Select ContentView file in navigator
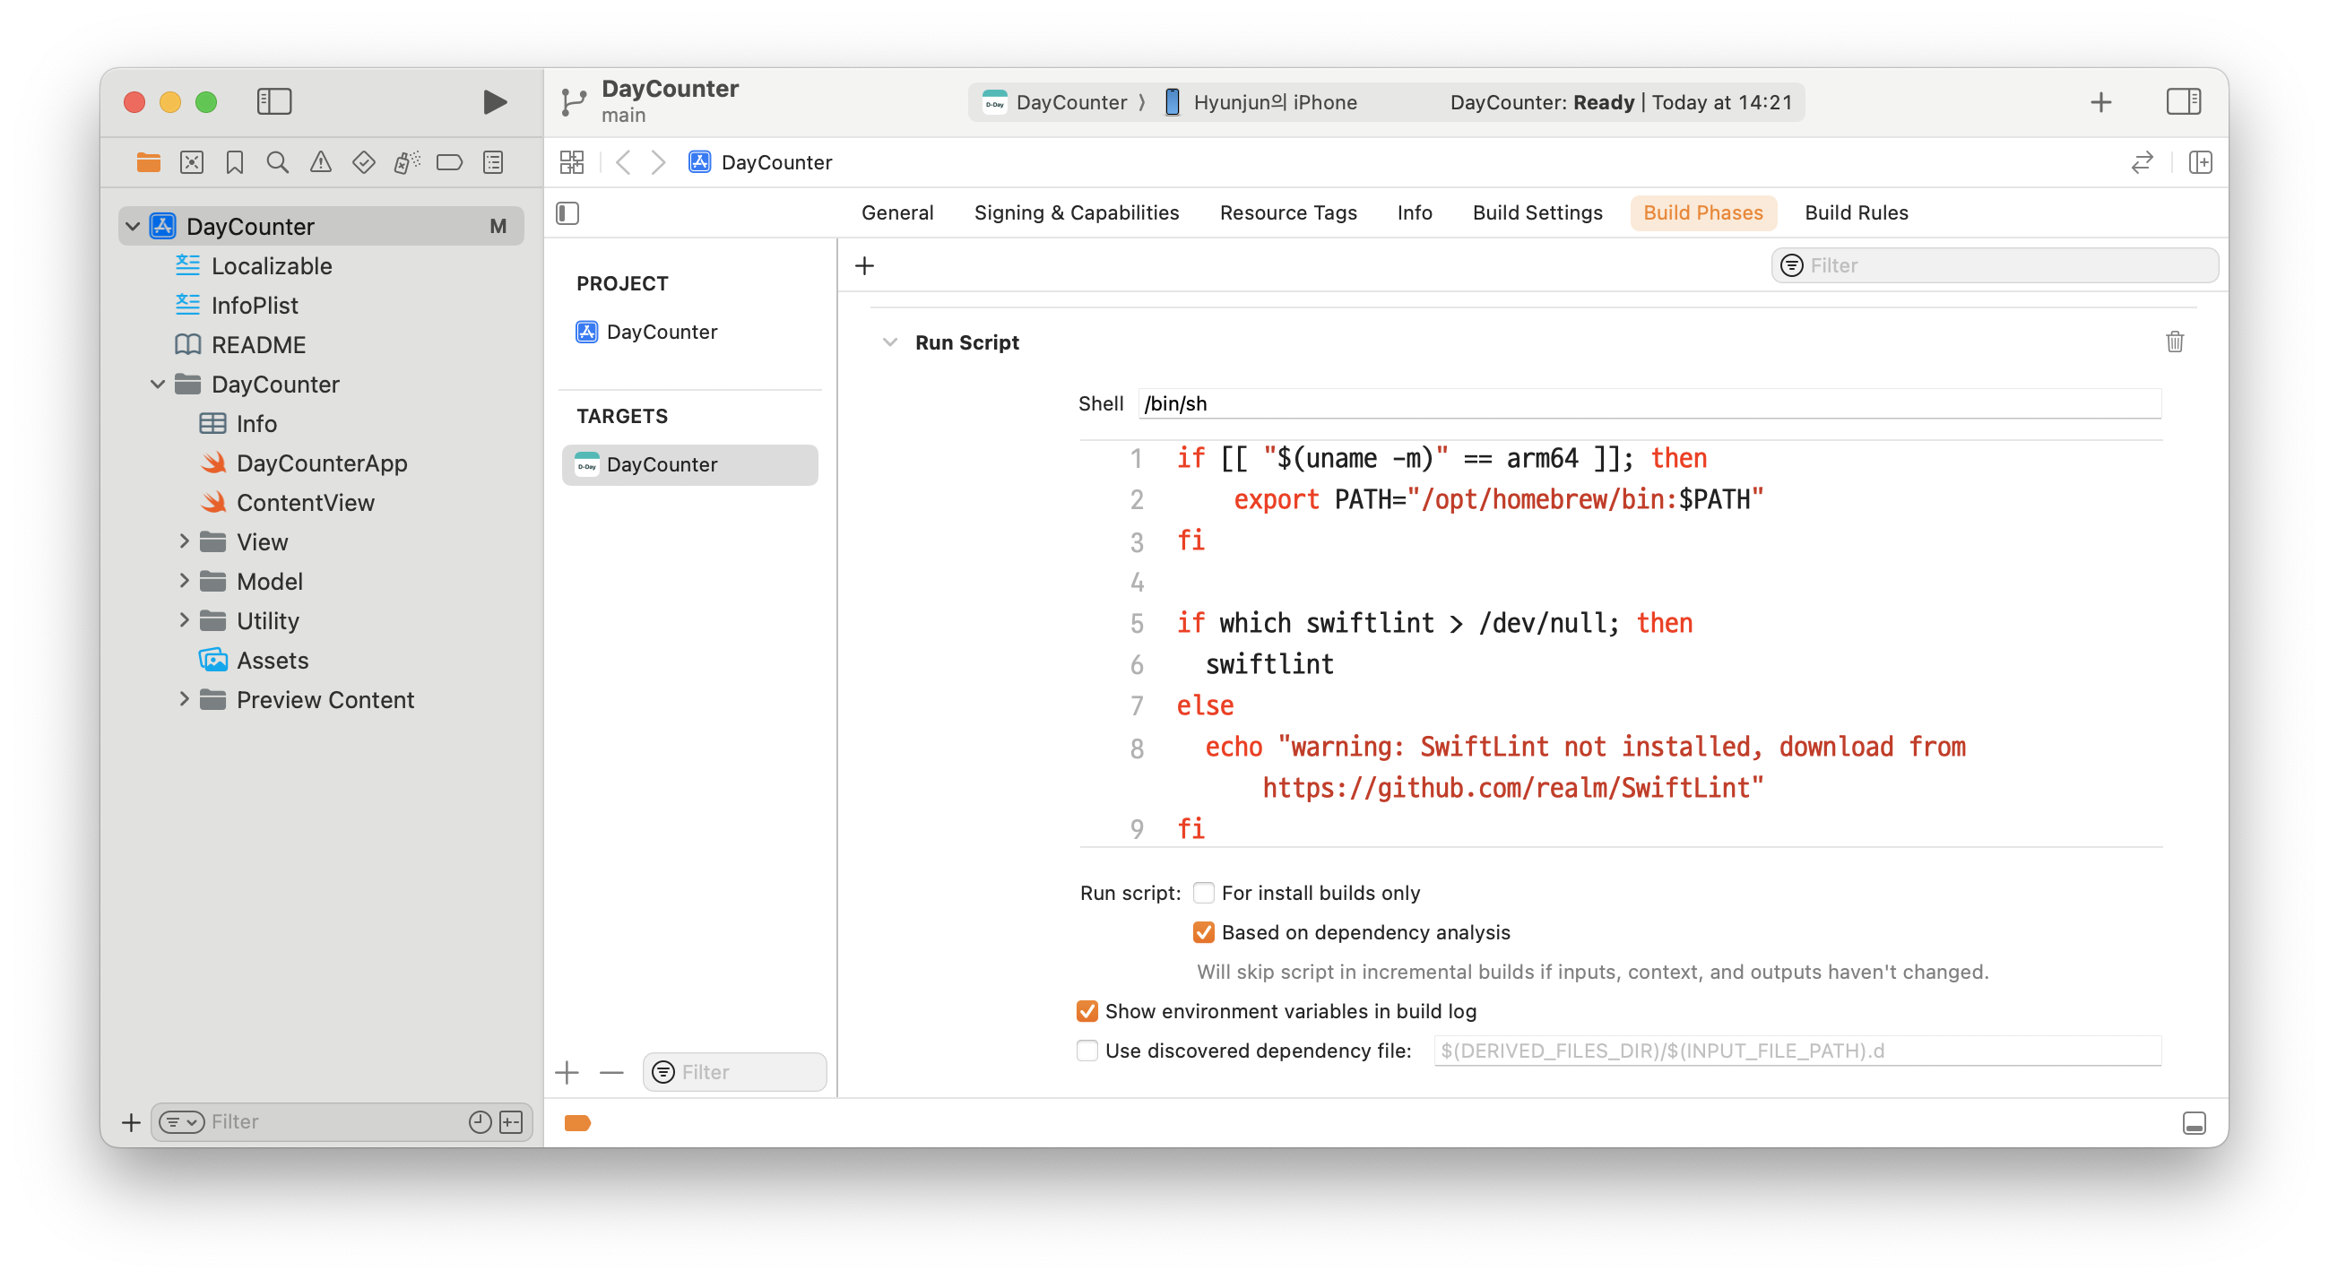 point(305,503)
